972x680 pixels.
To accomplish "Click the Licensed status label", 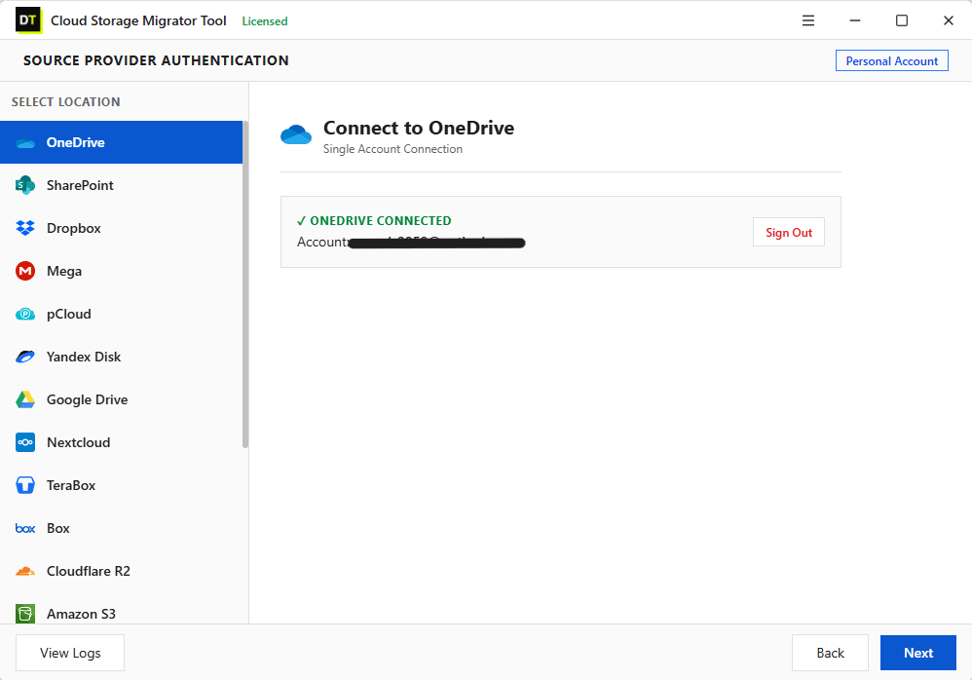I will (x=265, y=21).
